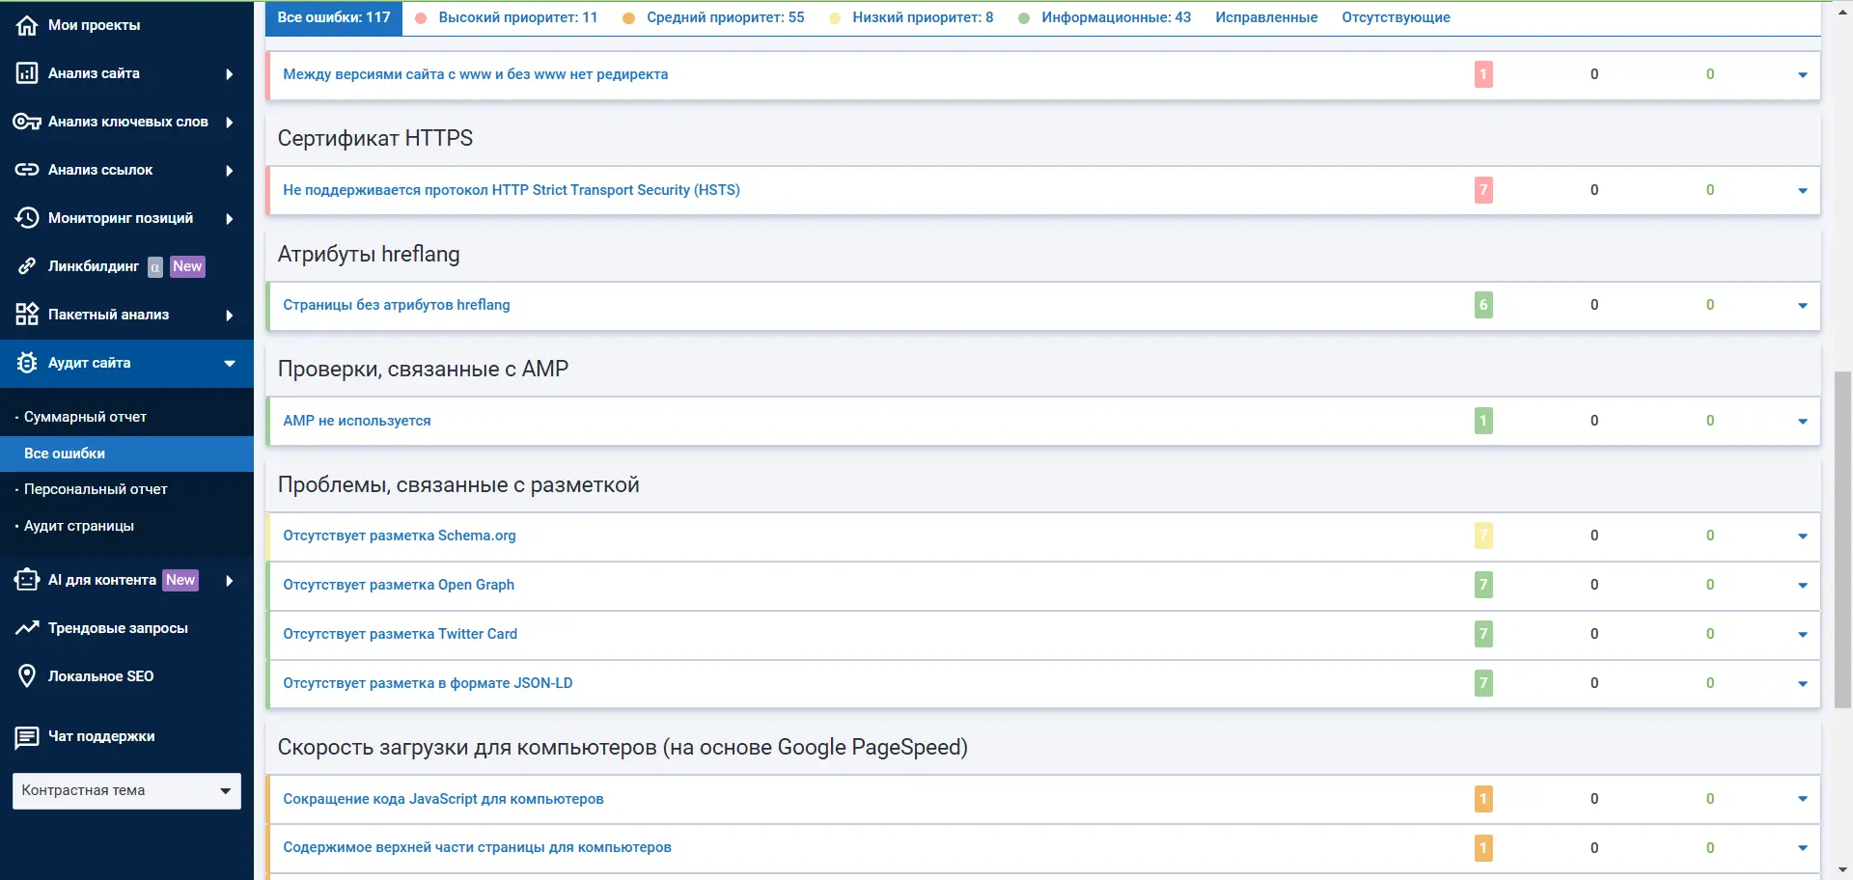
Task: Expand the HSTS protocol error row arrow
Action: (1802, 191)
